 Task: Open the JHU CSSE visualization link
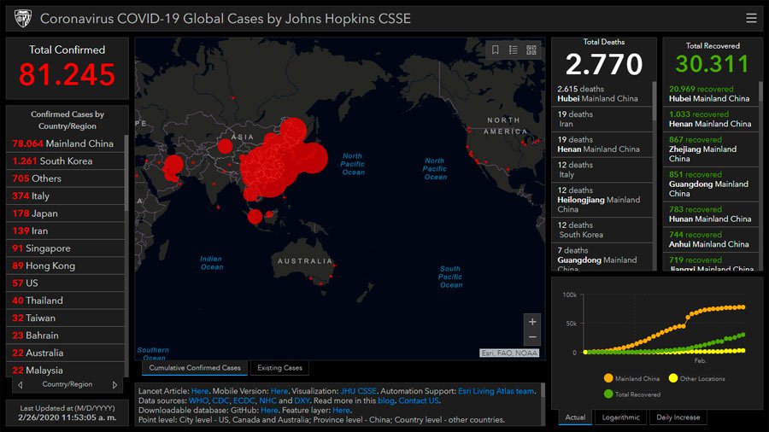click(x=359, y=391)
